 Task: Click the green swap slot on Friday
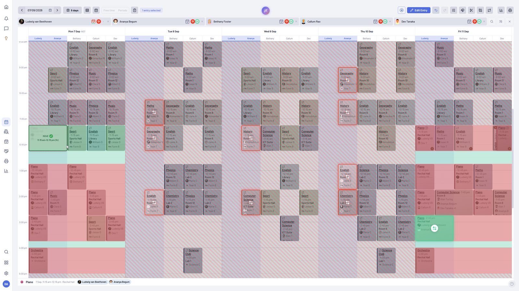(x=434, y=228)
